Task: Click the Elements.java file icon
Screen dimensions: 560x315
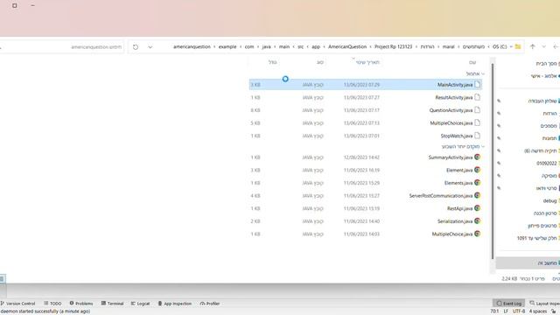Action: click(x=478, y=183)
